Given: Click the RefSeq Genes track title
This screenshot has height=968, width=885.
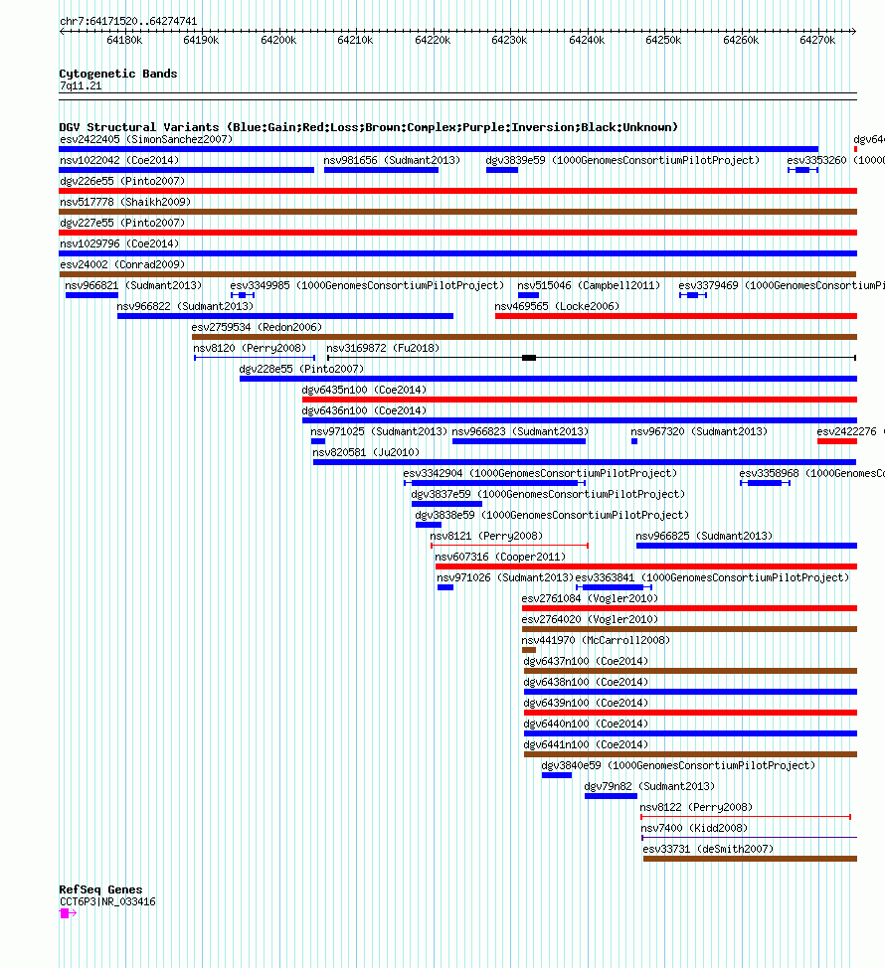Looking at the screenshot, I should coord(100,889).
